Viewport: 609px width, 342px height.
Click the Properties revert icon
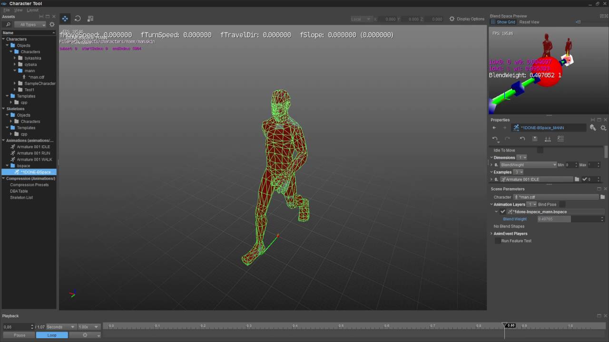coord(522,139)
